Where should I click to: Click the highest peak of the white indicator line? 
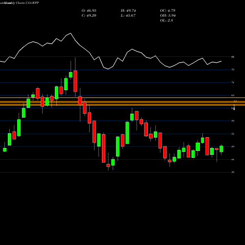click(x=71, y=33)
